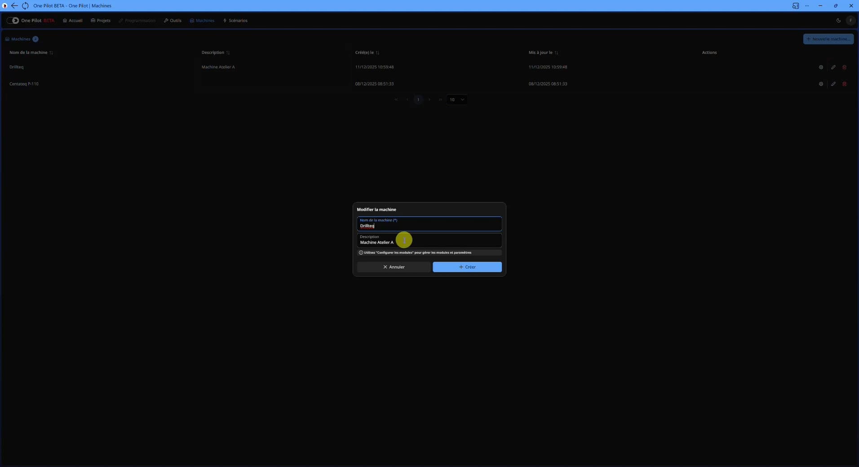Go to previous page of table
The image size is (859, 467).
(407, 100)
